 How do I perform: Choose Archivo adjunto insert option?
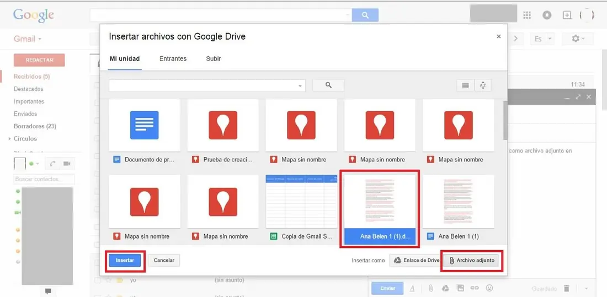[x=472, y=260]
